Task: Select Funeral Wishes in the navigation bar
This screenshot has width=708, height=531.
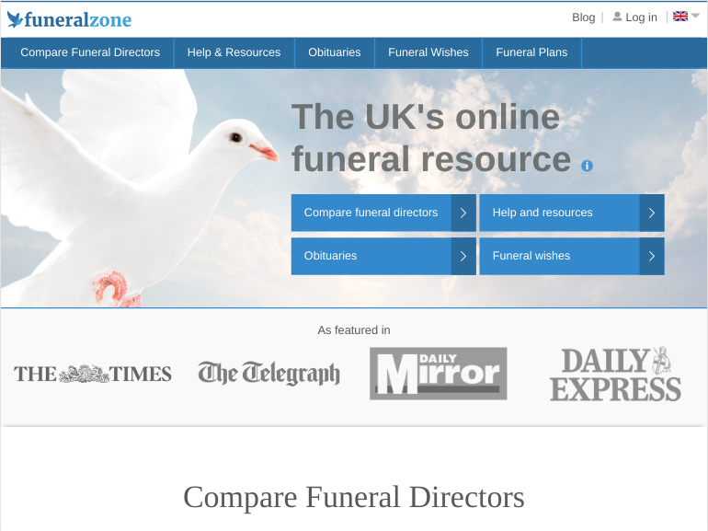Action: click(x=428, y=52)
